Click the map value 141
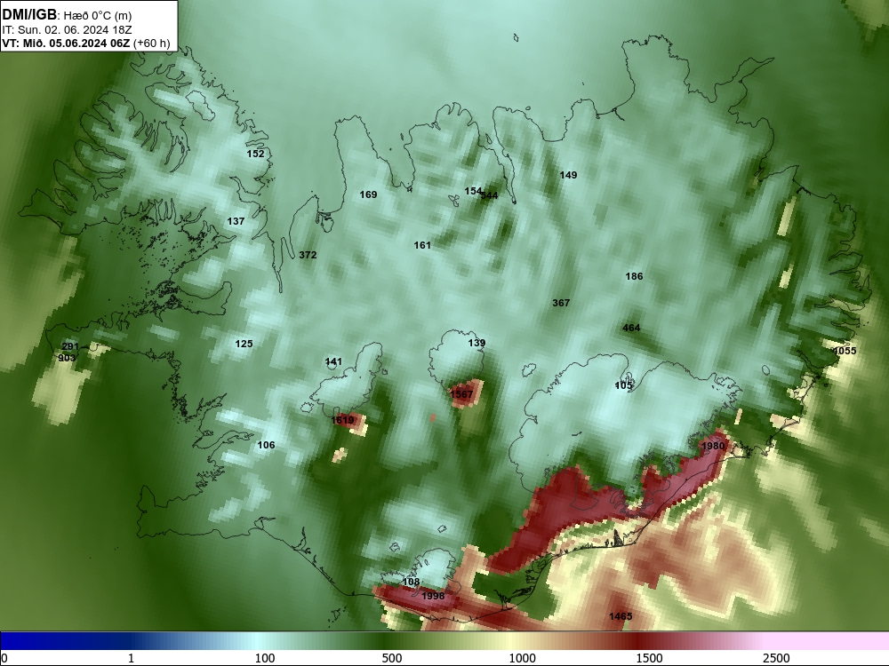Viewport: 889px width, 666px height. tap(334, 362)
